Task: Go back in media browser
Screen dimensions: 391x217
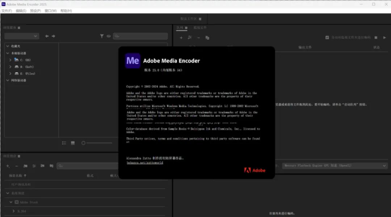Action: (x=47, y=36)
